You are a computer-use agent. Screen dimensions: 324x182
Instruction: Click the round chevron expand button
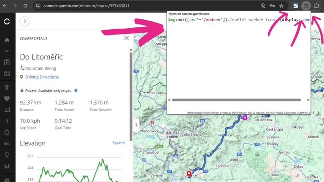click(24, 21)
